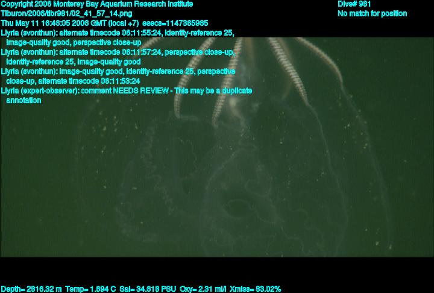
Task: Select the Tiburon image file path text
Action: pos(66,14)
